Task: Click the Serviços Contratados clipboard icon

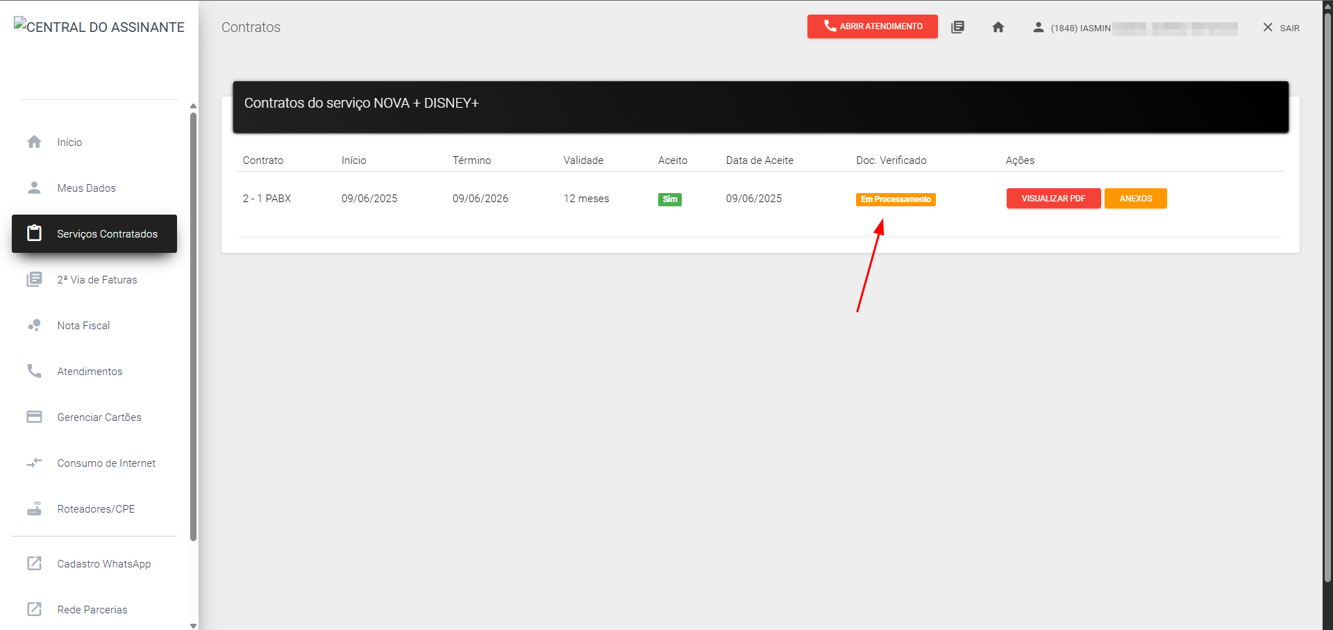Action: coord(34,233)
